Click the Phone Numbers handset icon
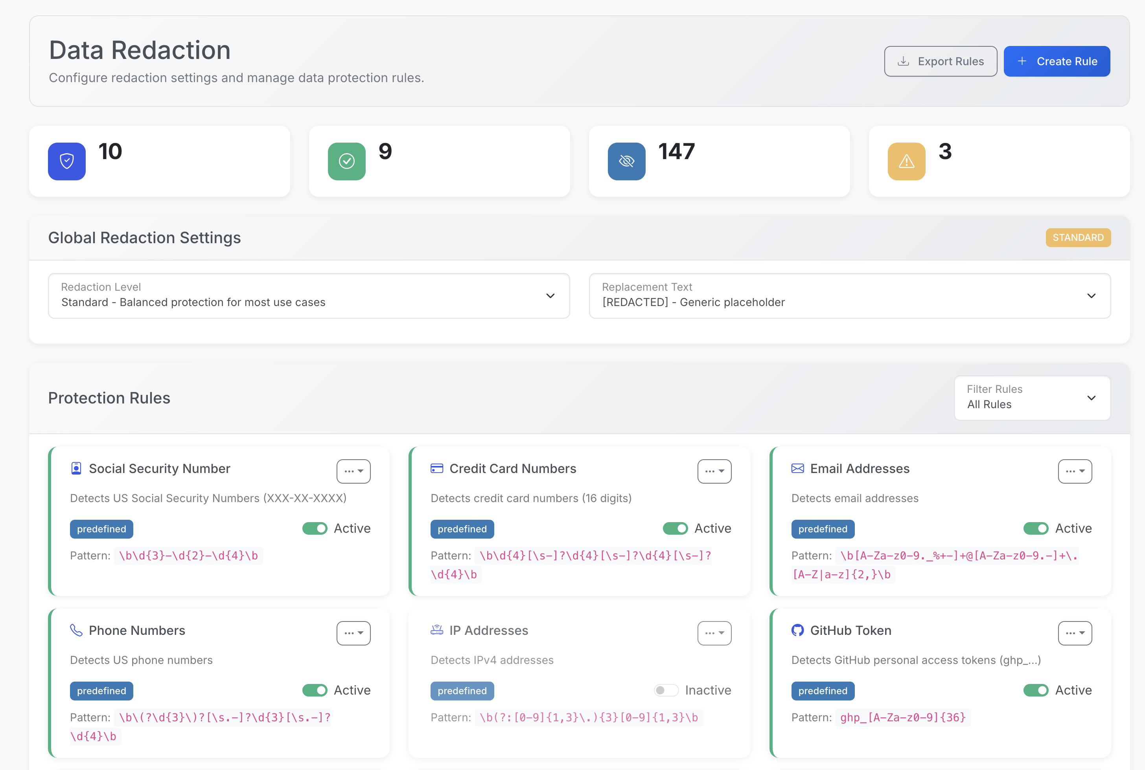This screenshot has width=1145, height=770. (76, 630)
